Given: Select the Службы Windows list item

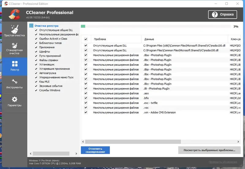Looking at the screenshot, I should [50, 90].
